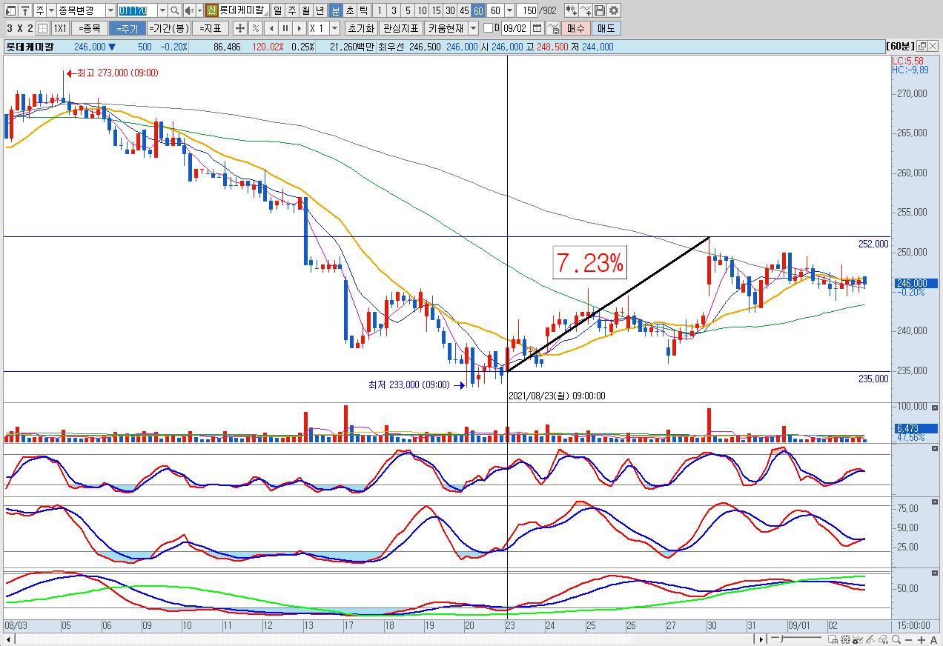943x646 pixels.
Task: Open the calendar date picker icon
Action: click(x=537, y=28)
